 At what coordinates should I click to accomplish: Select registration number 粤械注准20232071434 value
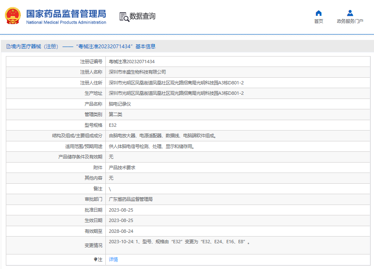132,62
